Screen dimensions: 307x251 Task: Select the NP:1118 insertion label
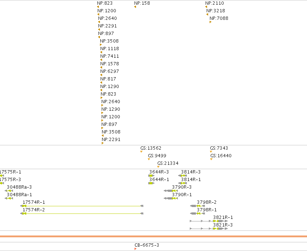click(x=110, y=49)
